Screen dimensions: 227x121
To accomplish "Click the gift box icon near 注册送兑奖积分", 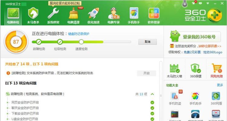I will click(172, 46).
